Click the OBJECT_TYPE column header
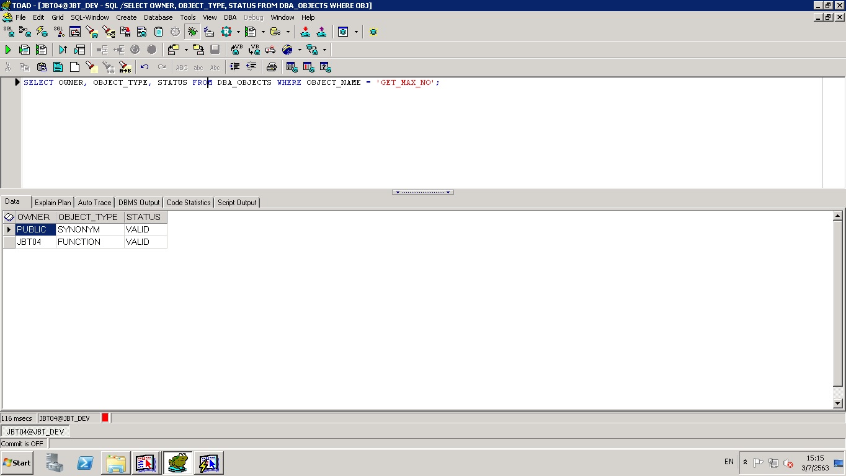Image resolution: width=846 pixels, height=476 pixels. tap(88, 218)
